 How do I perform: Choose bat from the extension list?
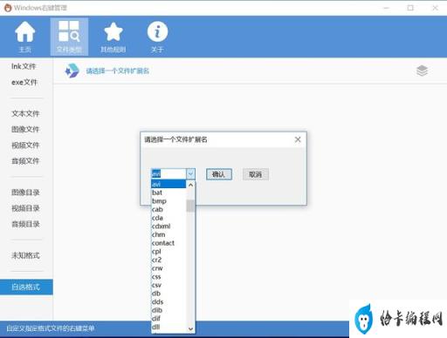pyautogui.click(x=168, y=193)
